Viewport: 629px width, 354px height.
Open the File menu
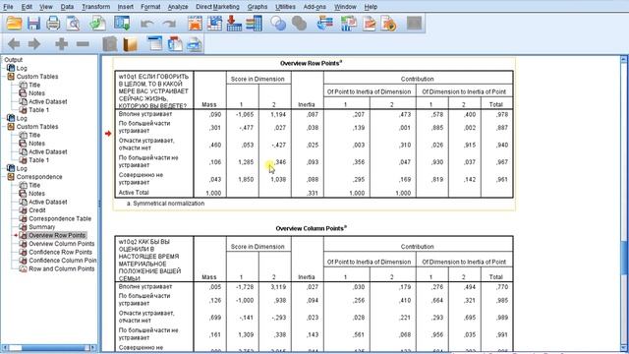click(x=8, y=7)
